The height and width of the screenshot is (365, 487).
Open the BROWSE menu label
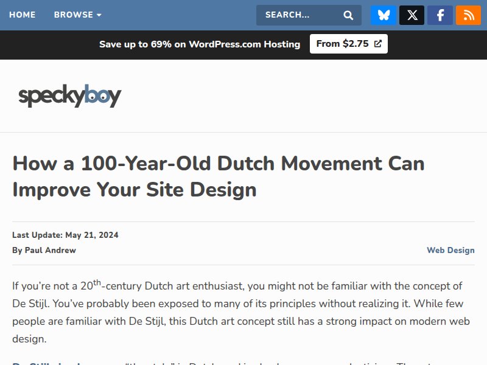pos(73,15)
